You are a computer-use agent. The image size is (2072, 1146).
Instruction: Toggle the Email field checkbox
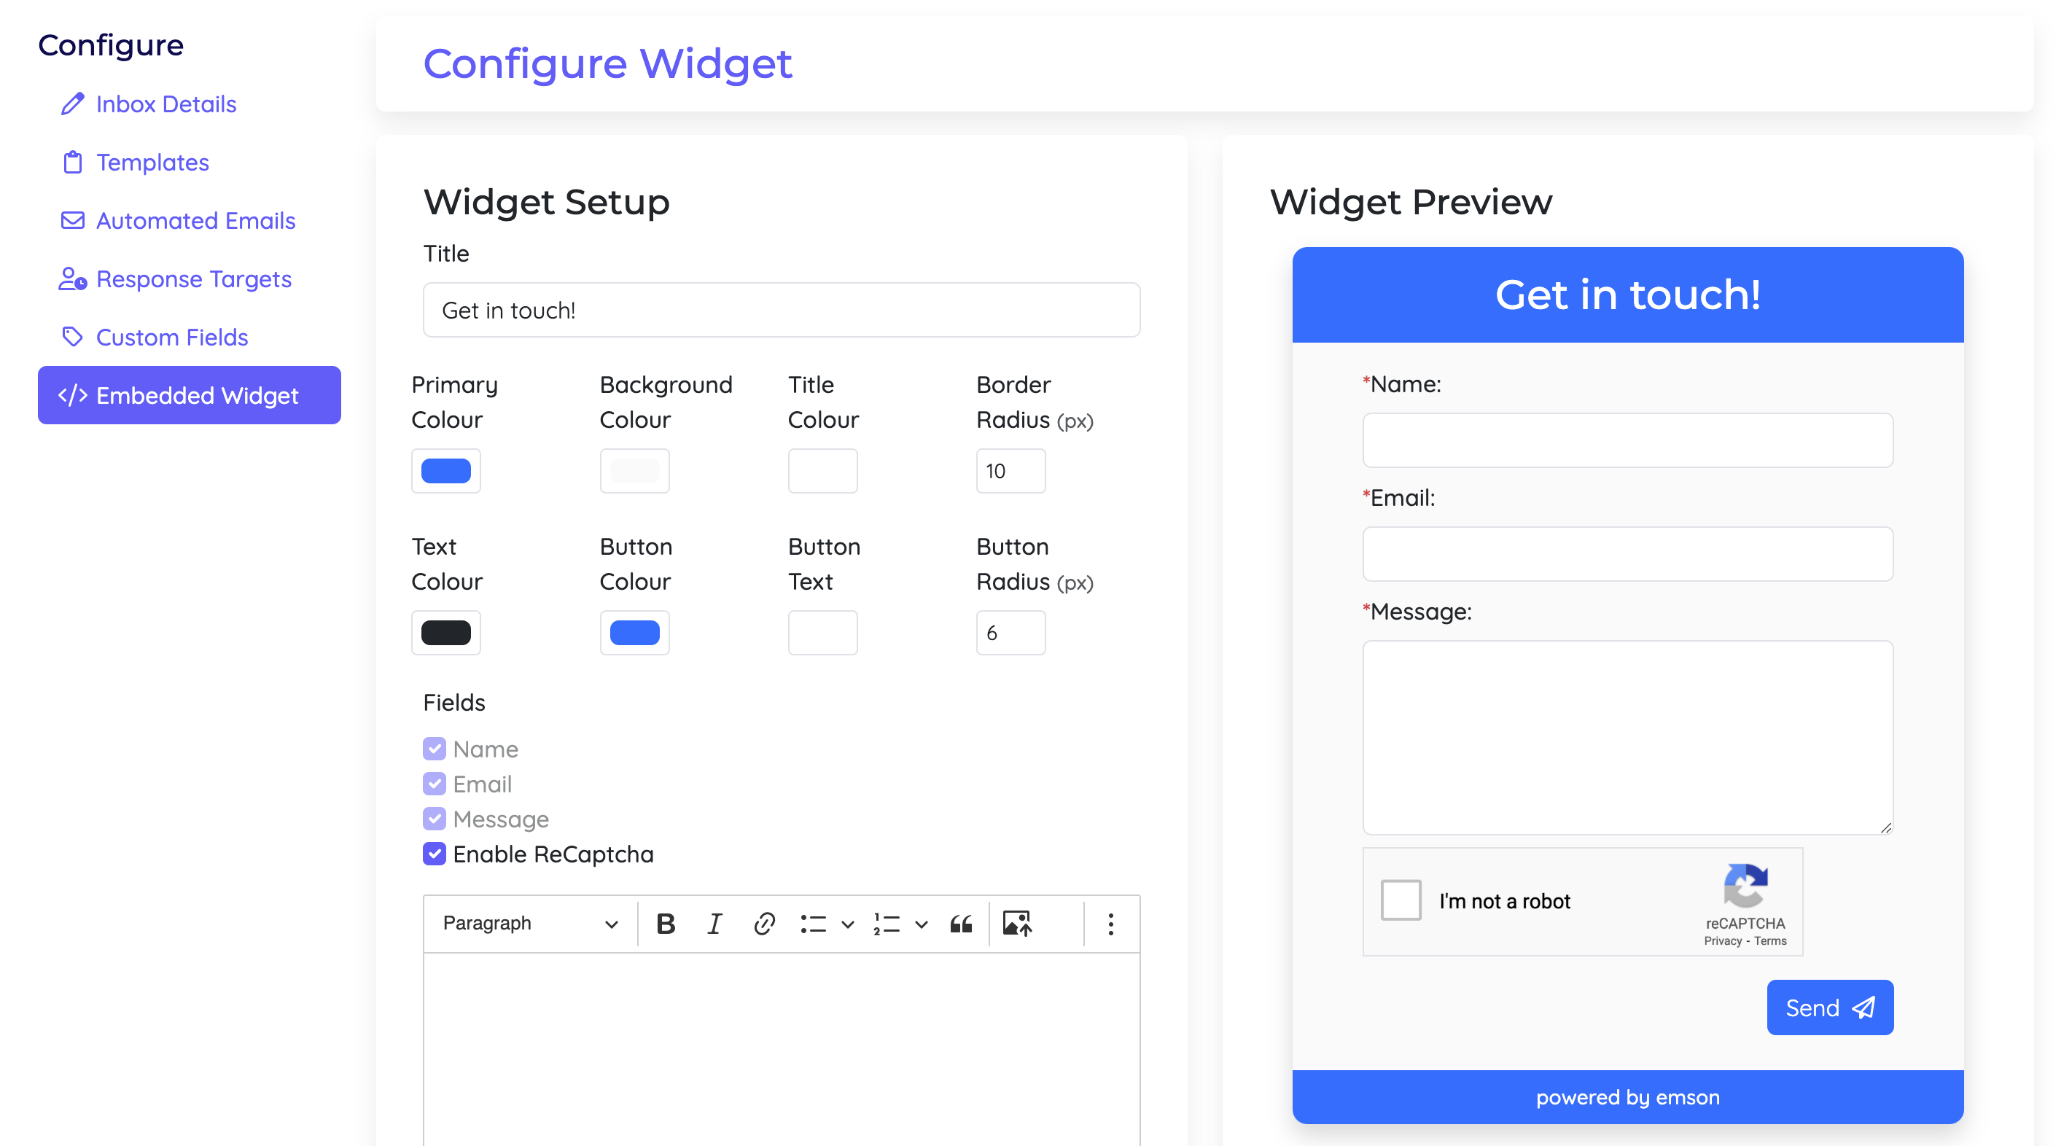click(x=435, y=783)
